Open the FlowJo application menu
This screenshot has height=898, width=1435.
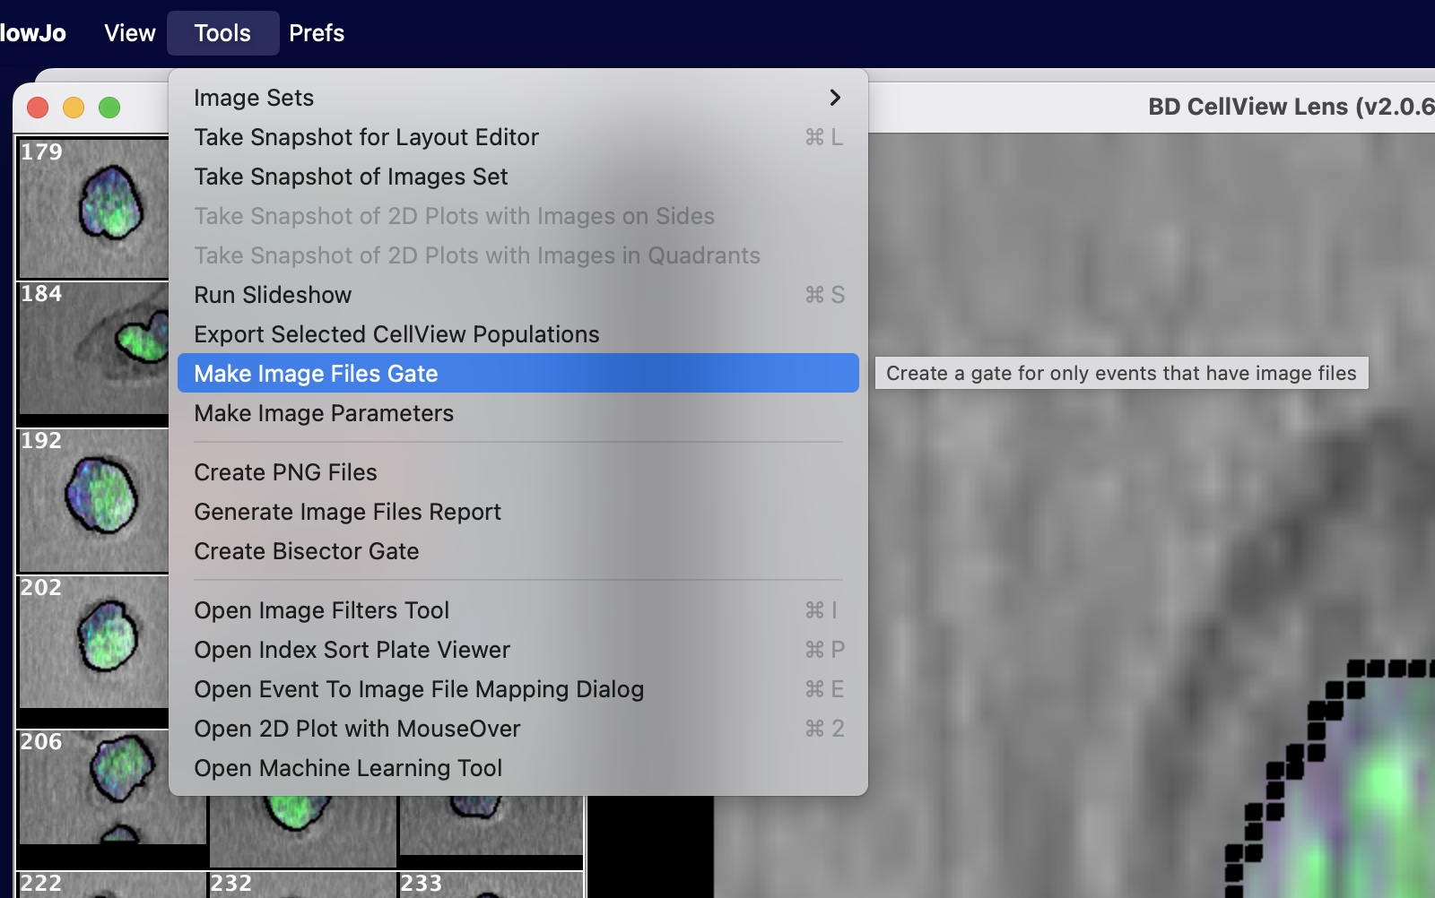coord(32,33)
